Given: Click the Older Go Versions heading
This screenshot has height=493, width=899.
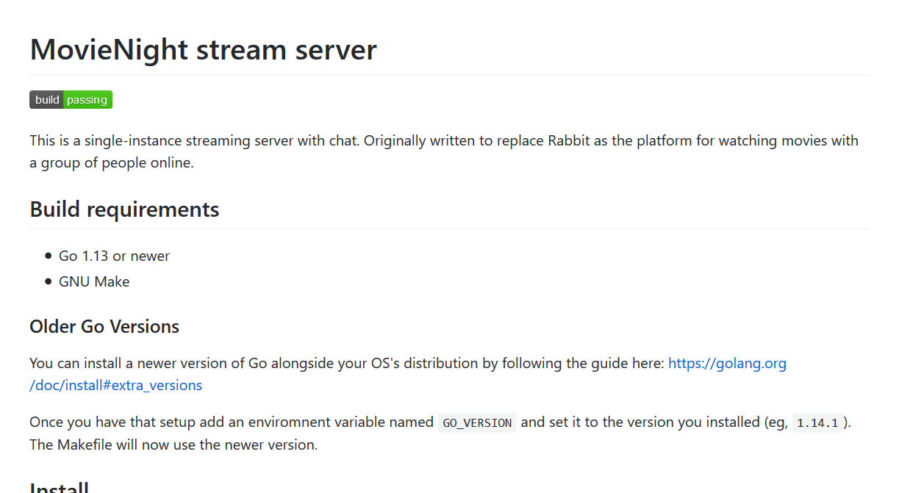Looking at the screenshot, I should (x=104, y=326).
